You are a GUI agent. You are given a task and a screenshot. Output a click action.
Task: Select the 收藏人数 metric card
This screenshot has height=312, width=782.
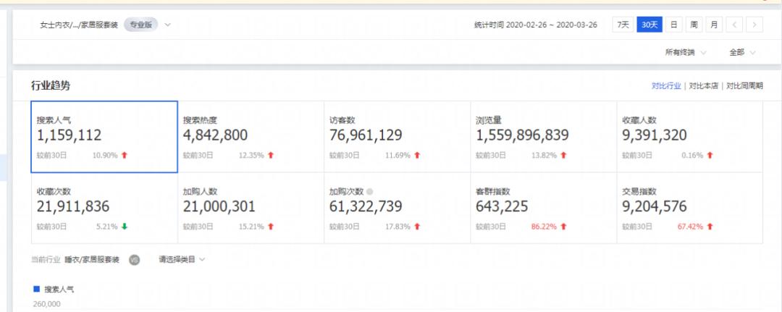(690, 137)
